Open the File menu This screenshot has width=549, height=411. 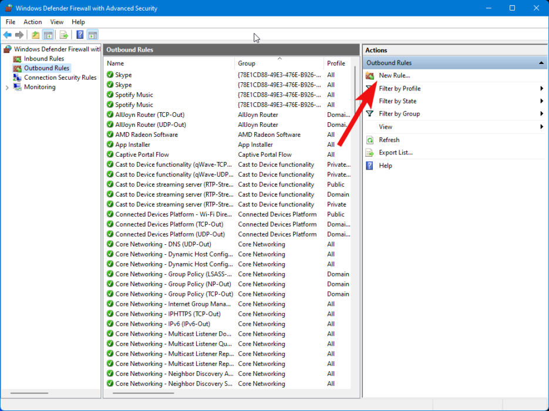coord(11,22)
